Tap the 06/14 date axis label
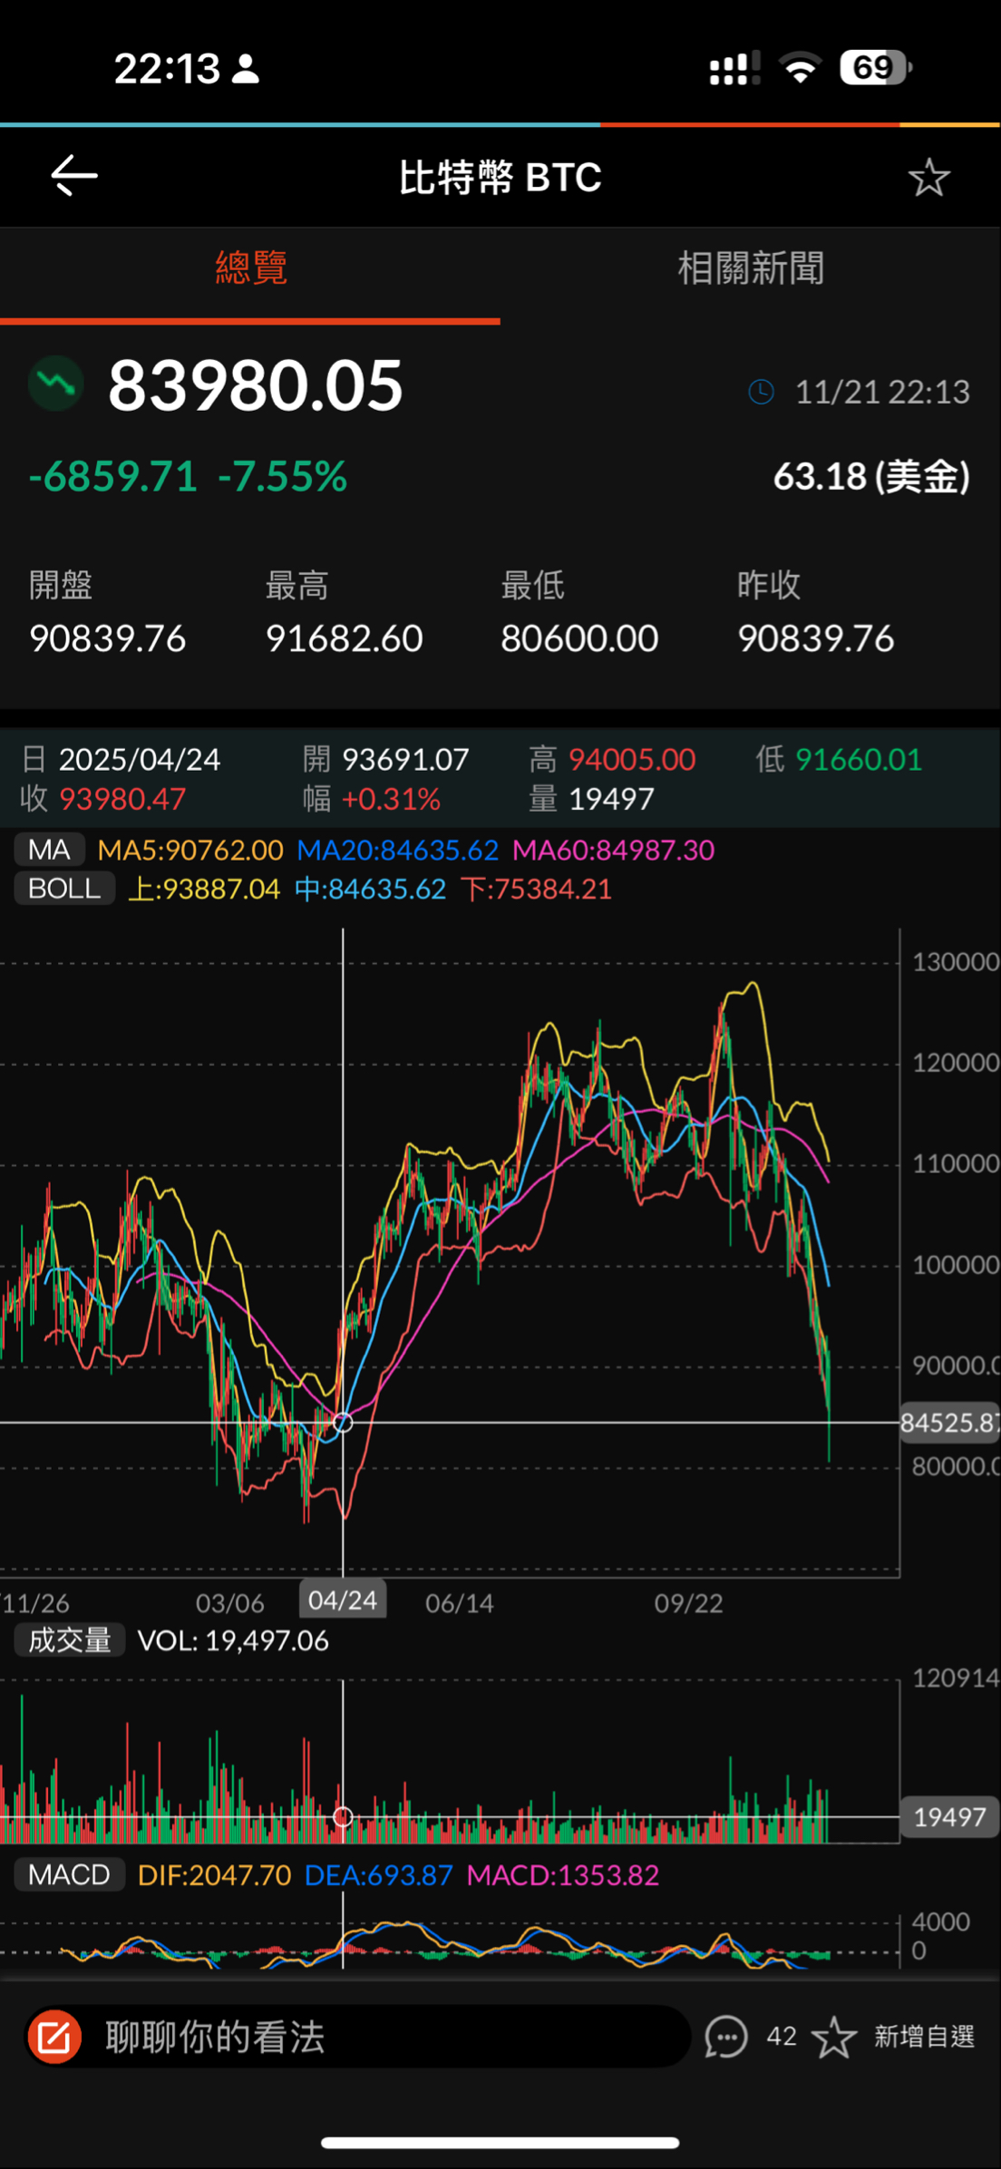Image resolution: width=1001 pixels, height=2169 pixels. click(460, 1603)
